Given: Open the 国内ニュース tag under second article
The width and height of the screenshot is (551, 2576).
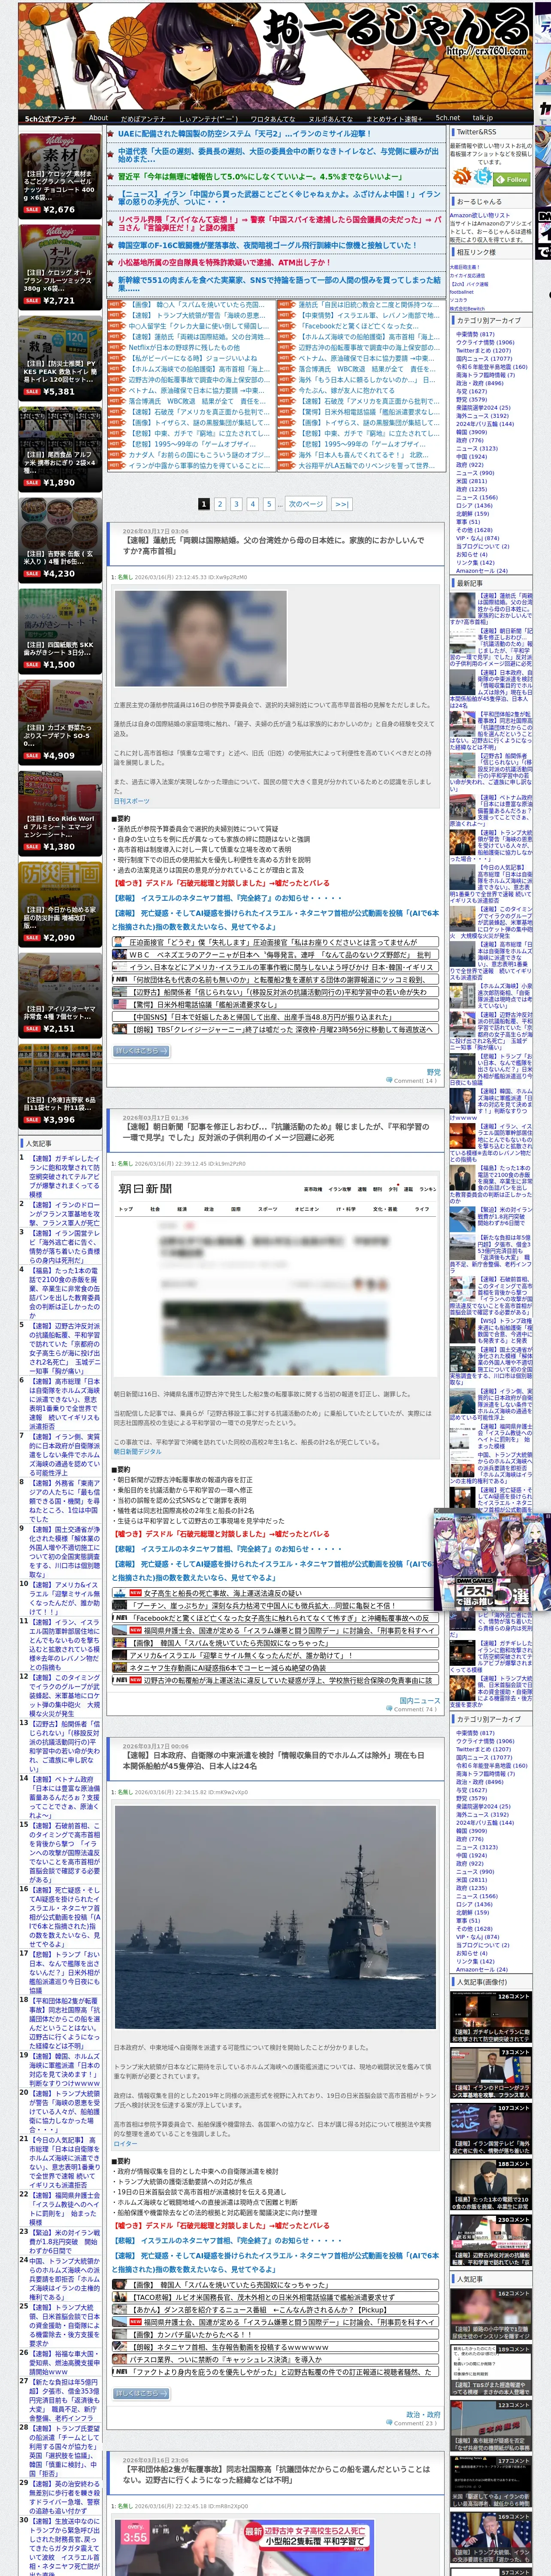Looking at the screenshot, I should pos(420,1700).
